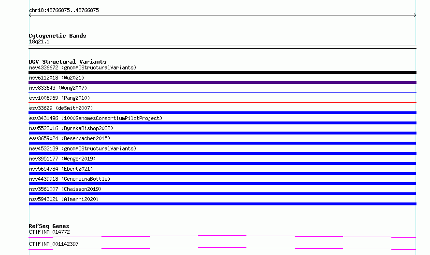The width and height of the screenshot is (430, 255).
Task: Click the red line under esv1006969
Action: pyautogui.click(x=222, y=102)
